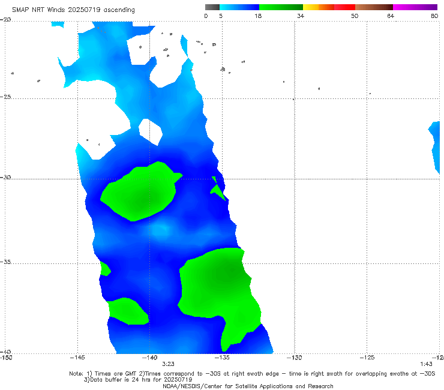Click the latitude label '-30'
The image size is (444, 390).
click(x=5, y=177)
